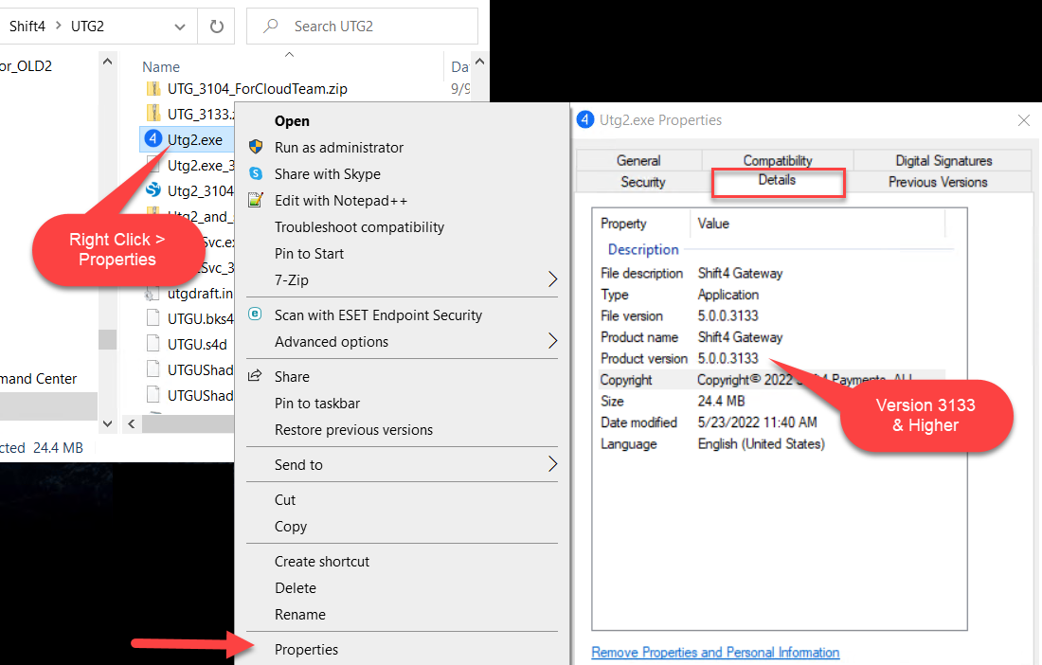Click Remove Properties and Personal Information link
This screenshot has height=665, width=1042.
[x=715, y=652]
